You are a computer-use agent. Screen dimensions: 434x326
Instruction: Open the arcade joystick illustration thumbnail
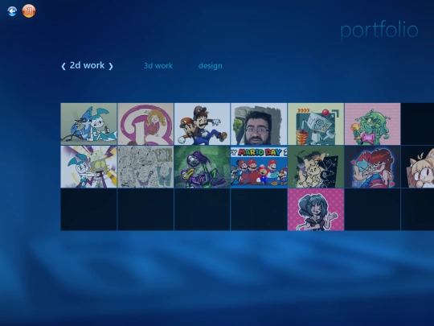pos(316,124)
